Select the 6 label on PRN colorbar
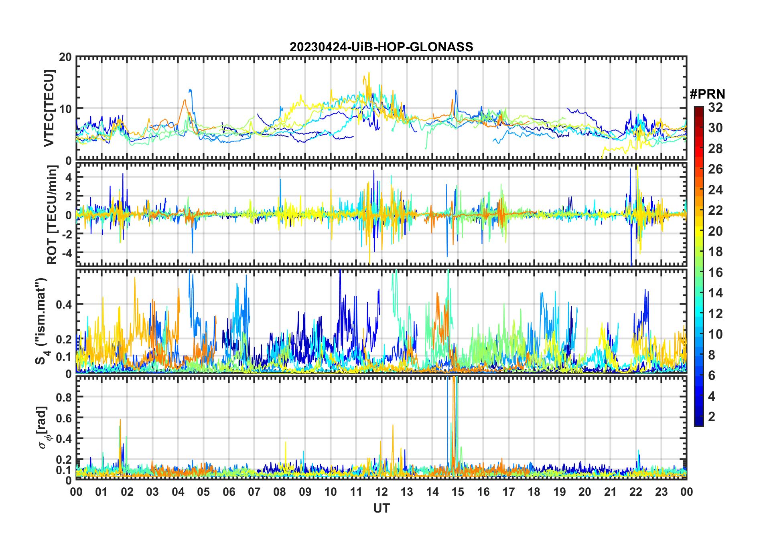This screenshot has width=763, height=533. [712, 376]
